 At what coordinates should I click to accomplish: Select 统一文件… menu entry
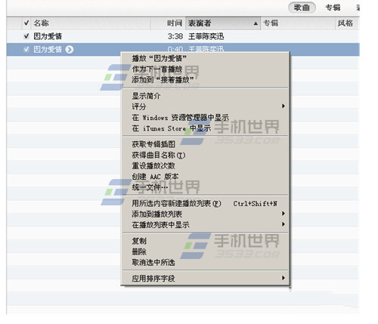pos(205,187)
